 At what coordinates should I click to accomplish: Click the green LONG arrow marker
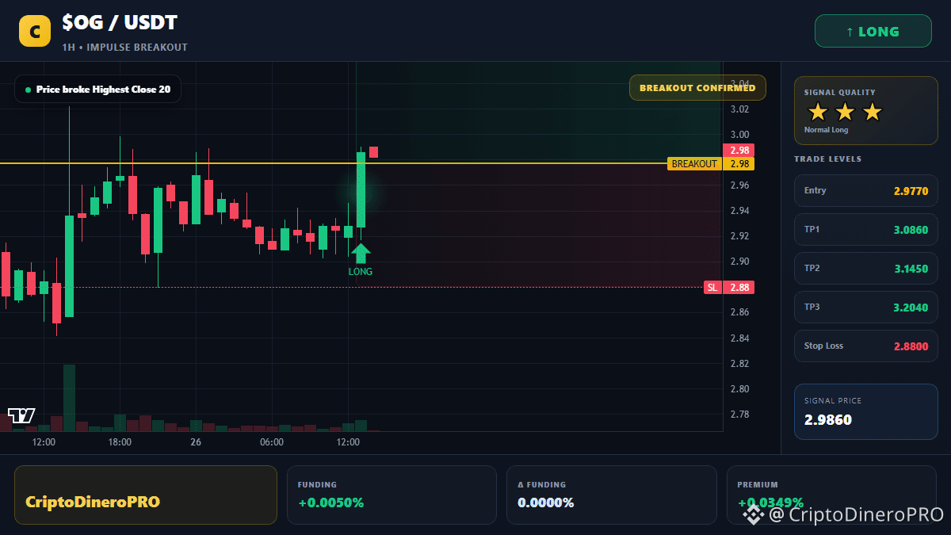[361, 253]
